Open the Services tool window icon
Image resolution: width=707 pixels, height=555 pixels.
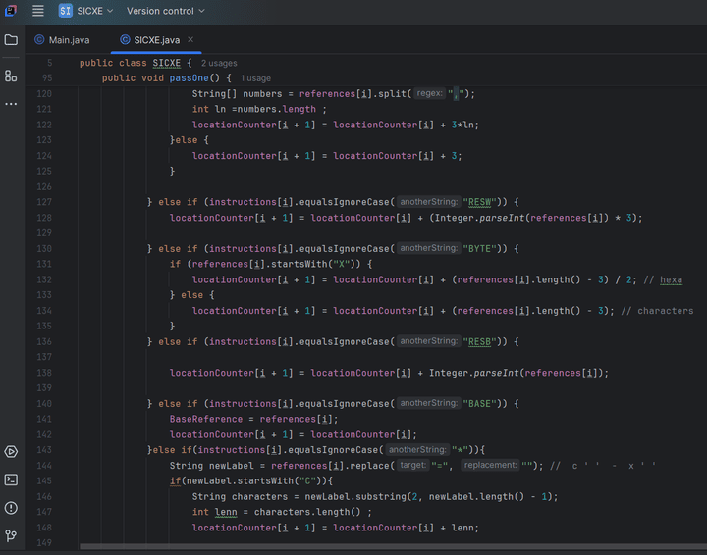point(11,452)
